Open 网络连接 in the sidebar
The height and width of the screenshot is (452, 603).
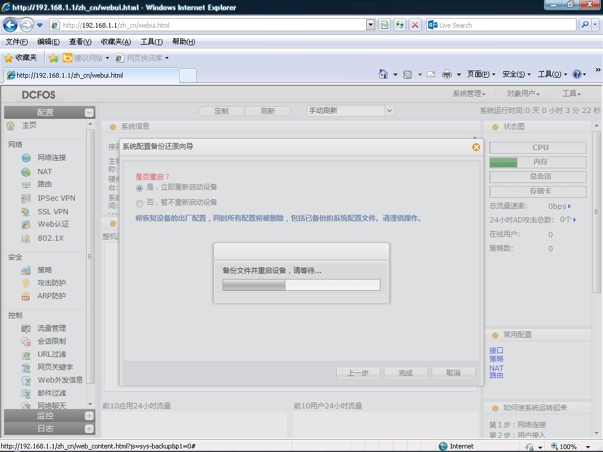(52, 158)
